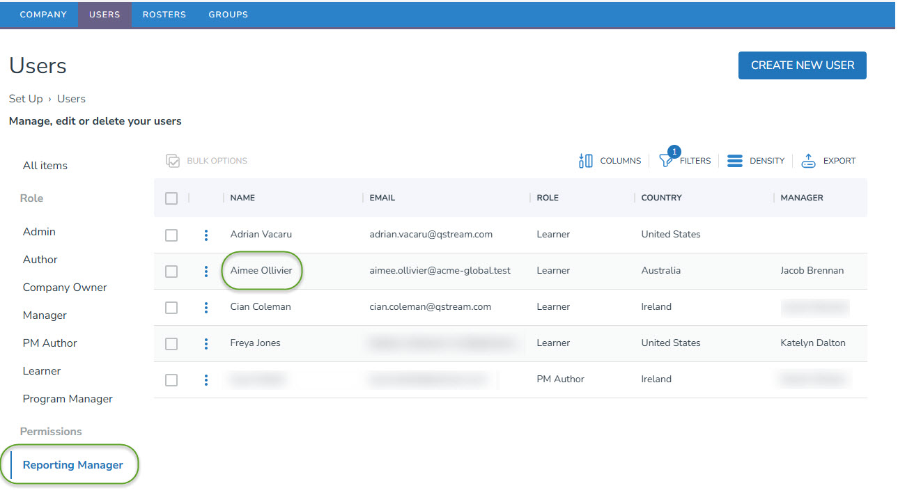Click the Columns icon in the toolbar
The width and height of the screenshot is (898, 502).
point(585,161)
